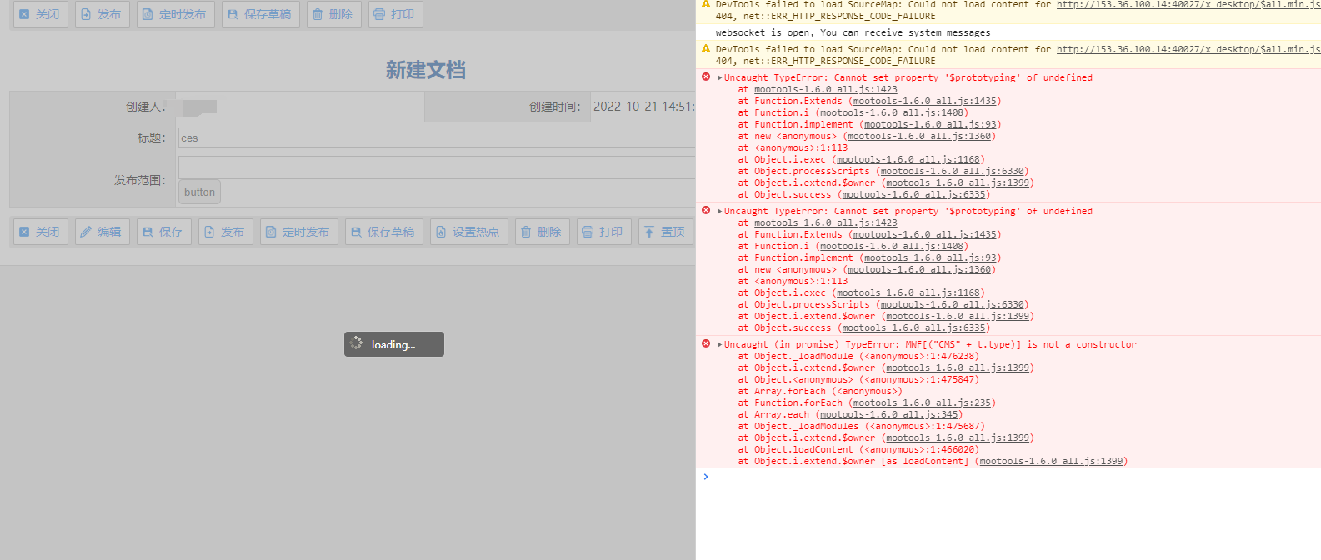Click the lower toolbar 打印 printer icon
This screenshot has width=1321, height=560.
(x=588, y=232)
